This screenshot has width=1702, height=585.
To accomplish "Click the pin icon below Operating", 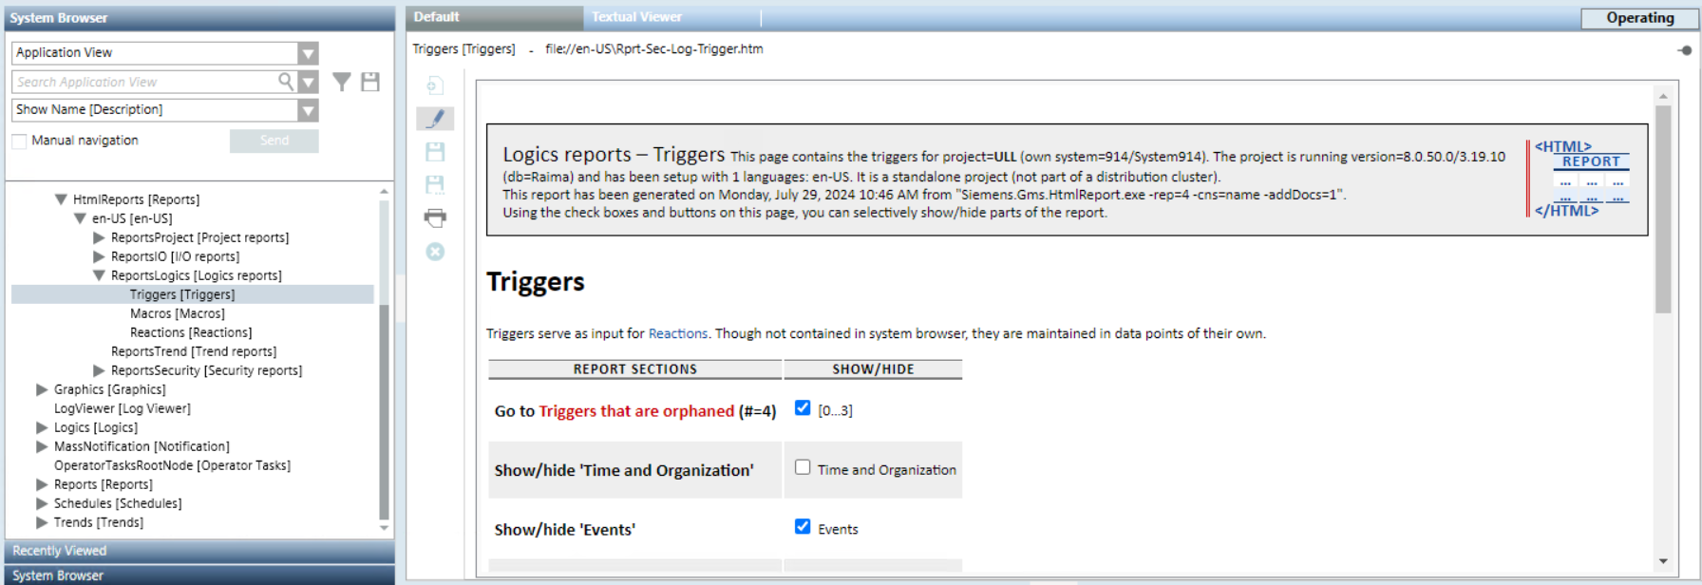I will 1684,50.
